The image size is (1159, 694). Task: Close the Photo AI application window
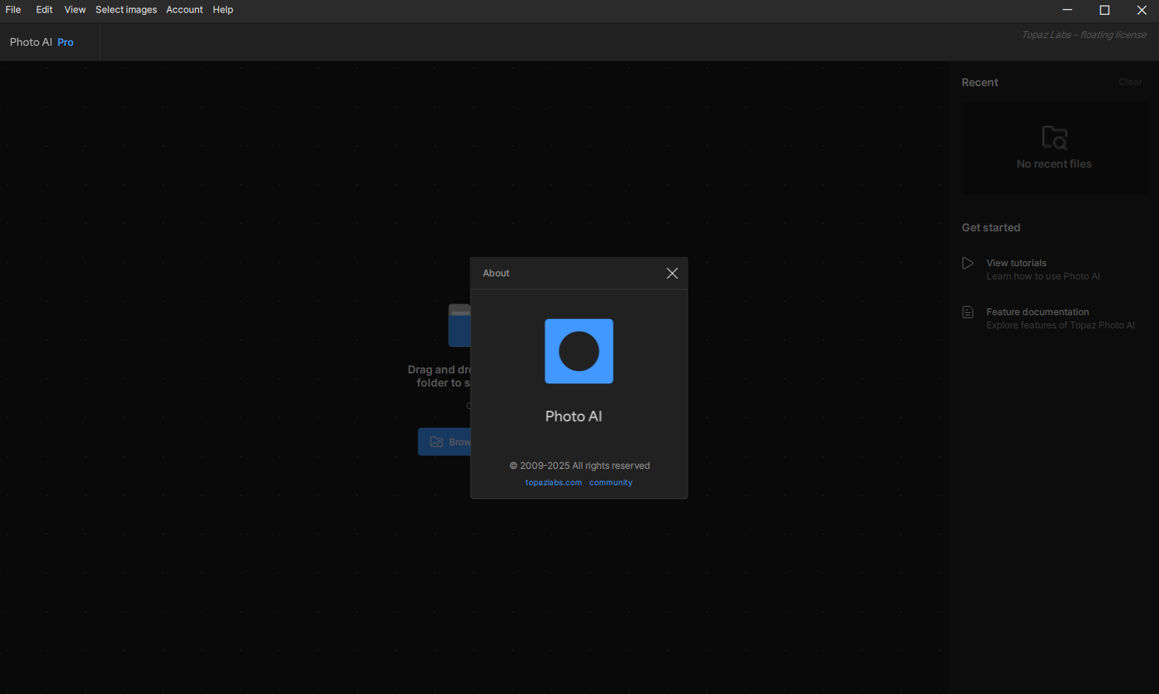pyautogui.click(x=1141, y=10)
